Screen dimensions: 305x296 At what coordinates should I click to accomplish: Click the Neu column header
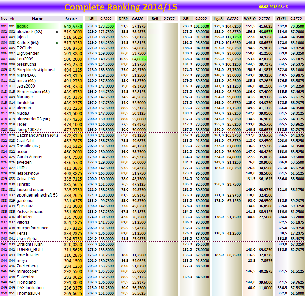[x=4, y=19]
